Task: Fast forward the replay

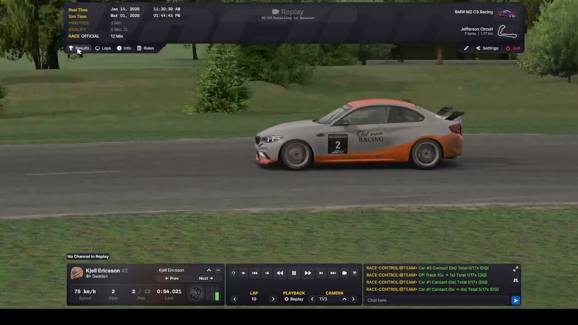Action: (x=308, y=273)
